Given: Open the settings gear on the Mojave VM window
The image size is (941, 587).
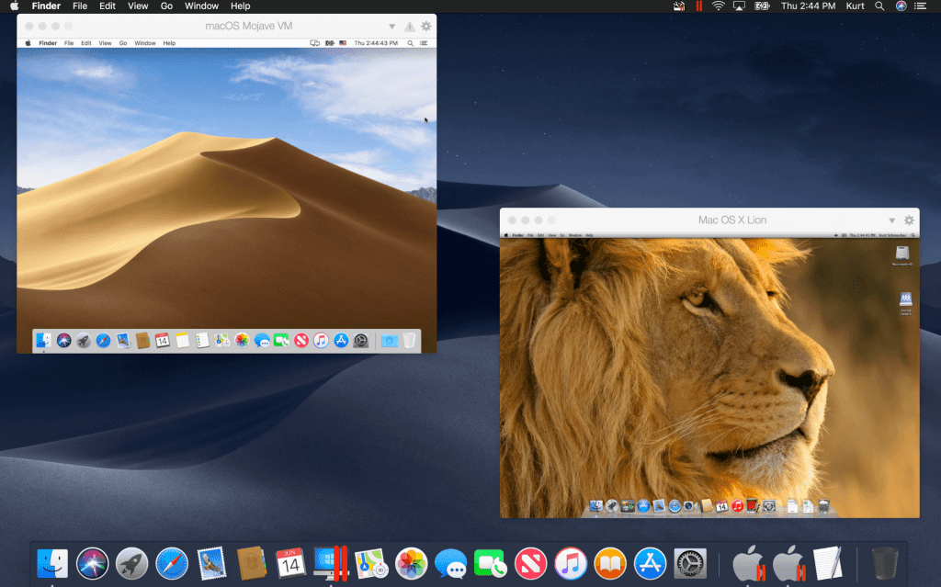Looking at the screenshot, I should click(425, 26).
